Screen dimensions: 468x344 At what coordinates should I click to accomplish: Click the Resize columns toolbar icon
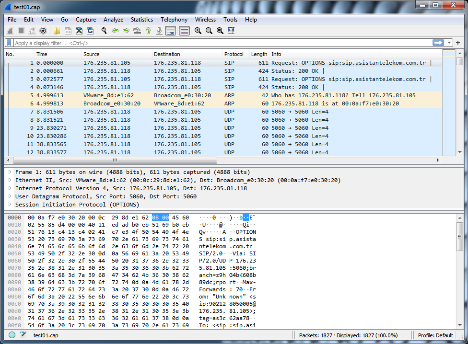click(231, 31)
